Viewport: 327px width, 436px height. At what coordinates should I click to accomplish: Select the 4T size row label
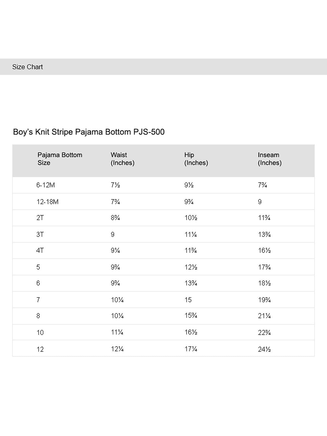pyautogui.click(x=40, y=251)
